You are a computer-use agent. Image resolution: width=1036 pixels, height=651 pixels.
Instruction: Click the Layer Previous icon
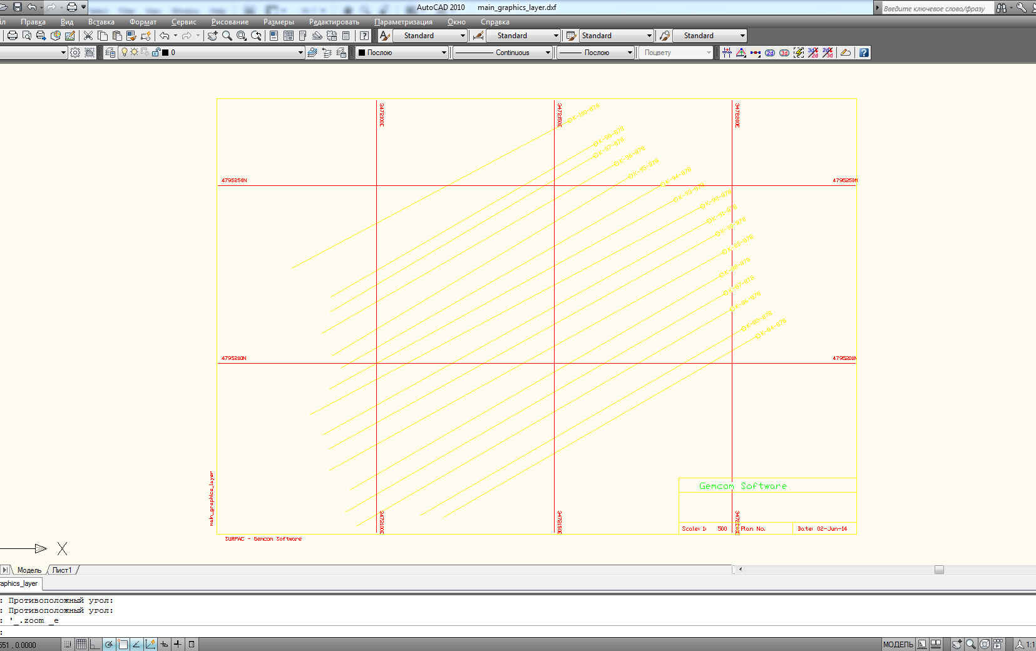327,53
